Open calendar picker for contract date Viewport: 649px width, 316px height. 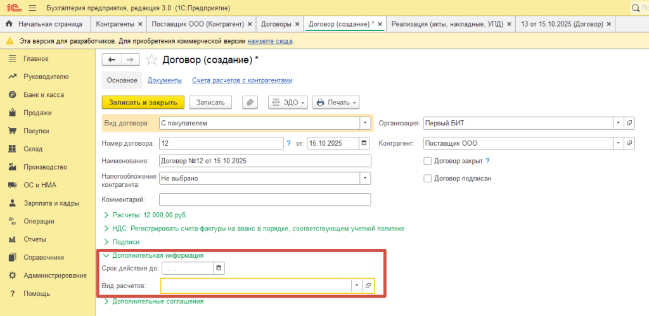(364, 143)
